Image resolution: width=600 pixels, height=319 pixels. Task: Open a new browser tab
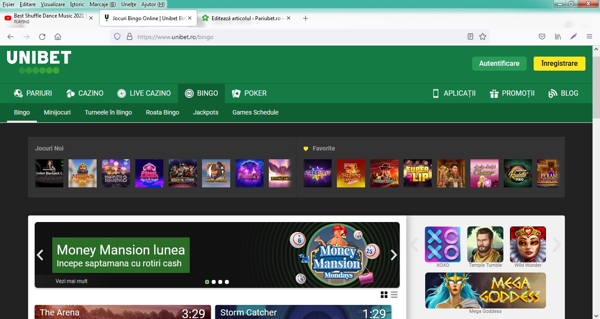(306, 18)
